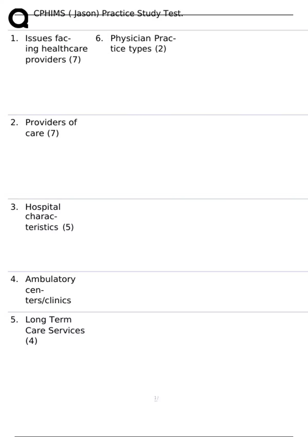Click '(5)' after 'teristics' in item 3
Image resolution: width=308 pixels, height=437 pixels.
(x=68, y=227)
